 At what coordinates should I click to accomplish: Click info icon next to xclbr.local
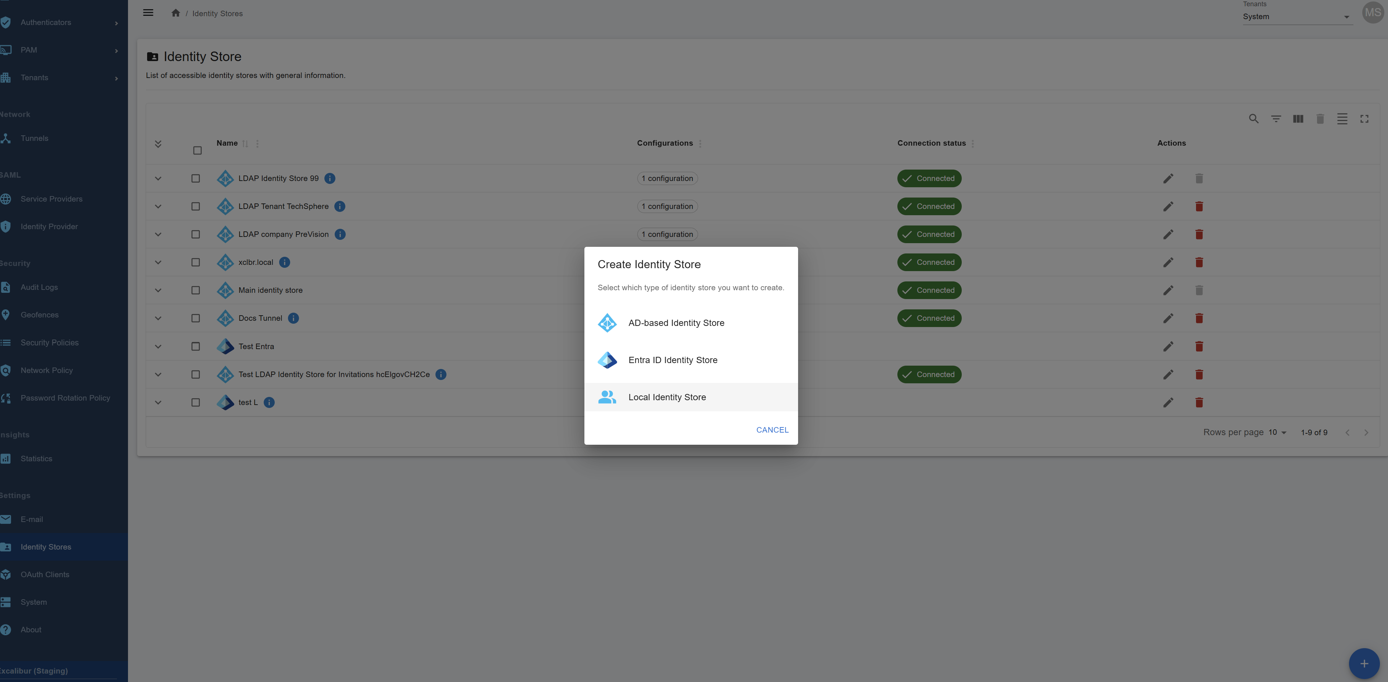click(x=285, y=263)
